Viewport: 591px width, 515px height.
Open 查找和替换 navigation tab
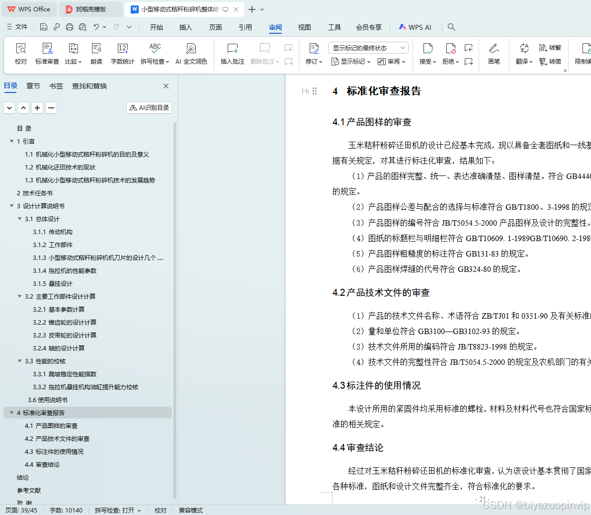point(89,86)
